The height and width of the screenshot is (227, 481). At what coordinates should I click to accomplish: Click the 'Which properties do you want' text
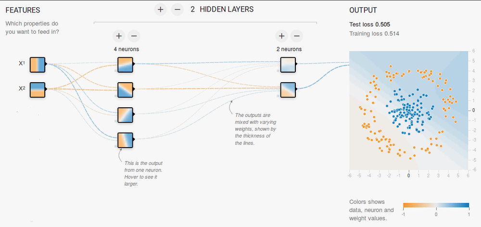coord(32,27)
